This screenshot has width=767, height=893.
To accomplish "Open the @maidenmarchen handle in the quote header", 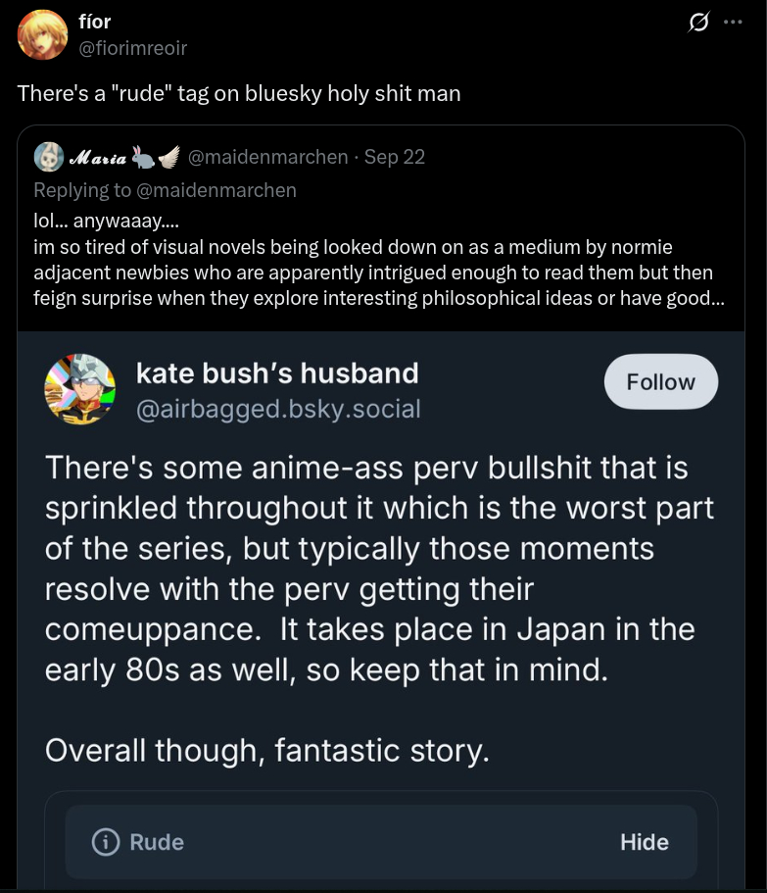I will [x=267, y=157].
